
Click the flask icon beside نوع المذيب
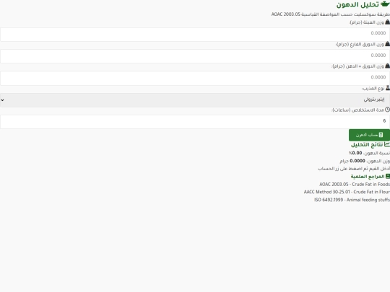(x=388, y=88)
